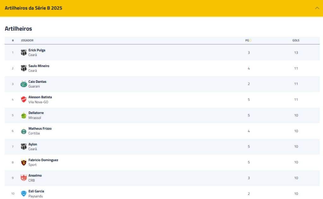Click Guarani crest beside Caio Dantas
323x199 pixels.
click(24, 84)
